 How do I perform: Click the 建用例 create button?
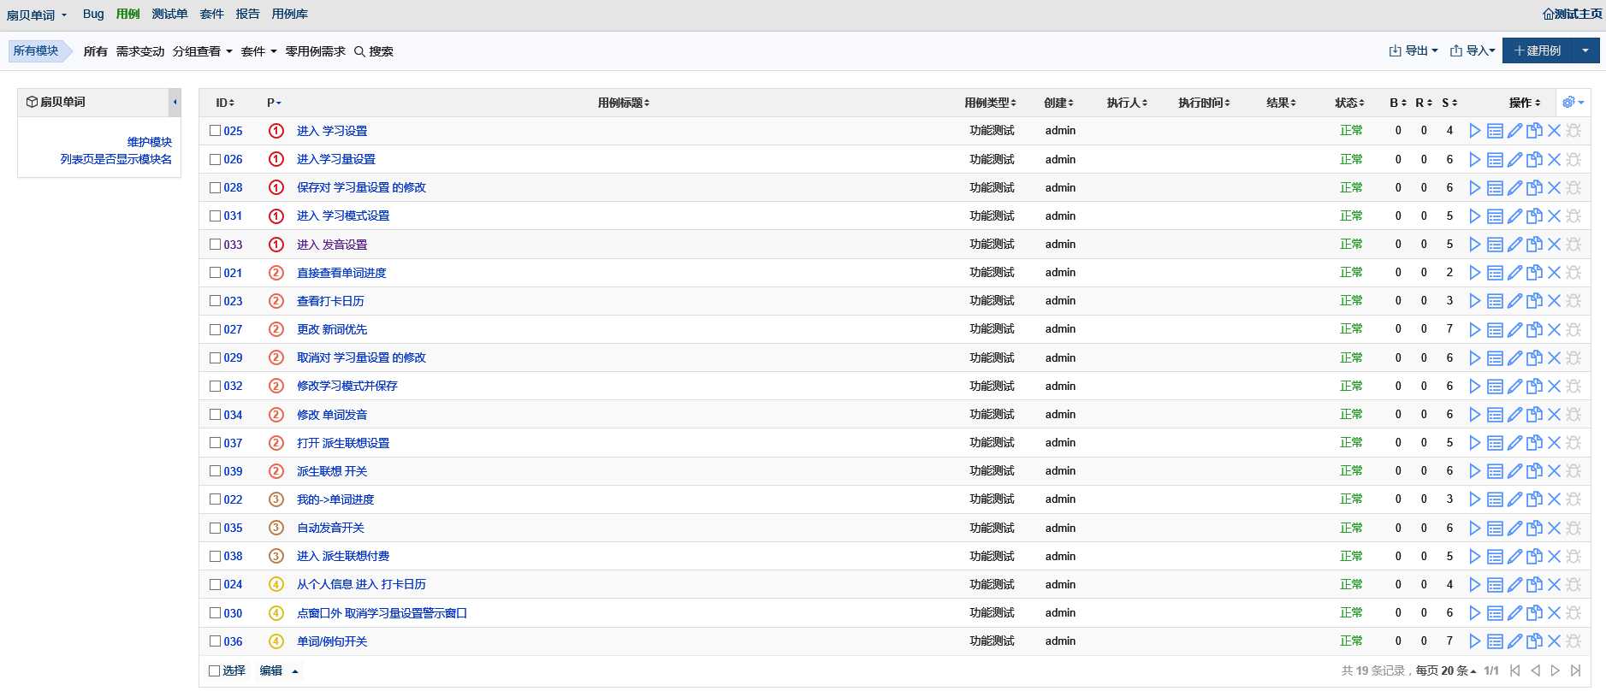click(1538, 50)
